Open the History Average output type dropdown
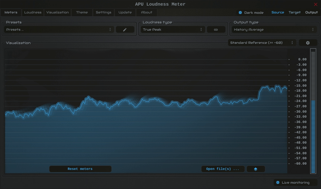 [274, 30]
